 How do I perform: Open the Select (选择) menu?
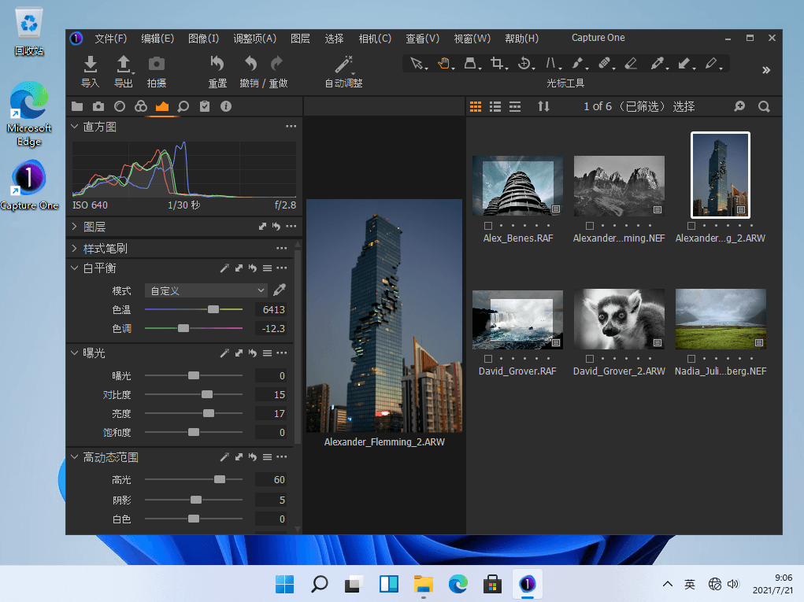335,39
